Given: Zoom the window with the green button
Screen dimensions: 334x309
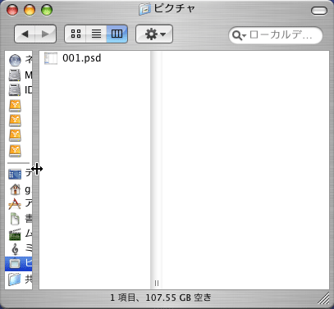Looking at the screenshot, I should click(47, 10).
